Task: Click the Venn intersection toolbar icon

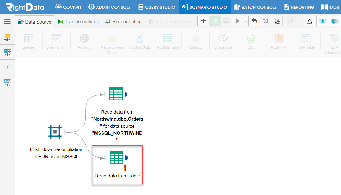Action: point(323,21)
